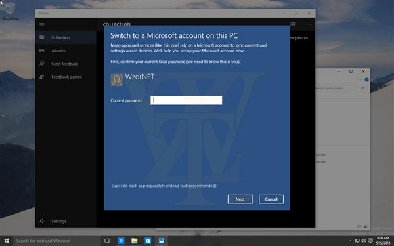This screenshot has width=394, height=246.
Task: Minimize the Photos window
Action: pos(284,13)
